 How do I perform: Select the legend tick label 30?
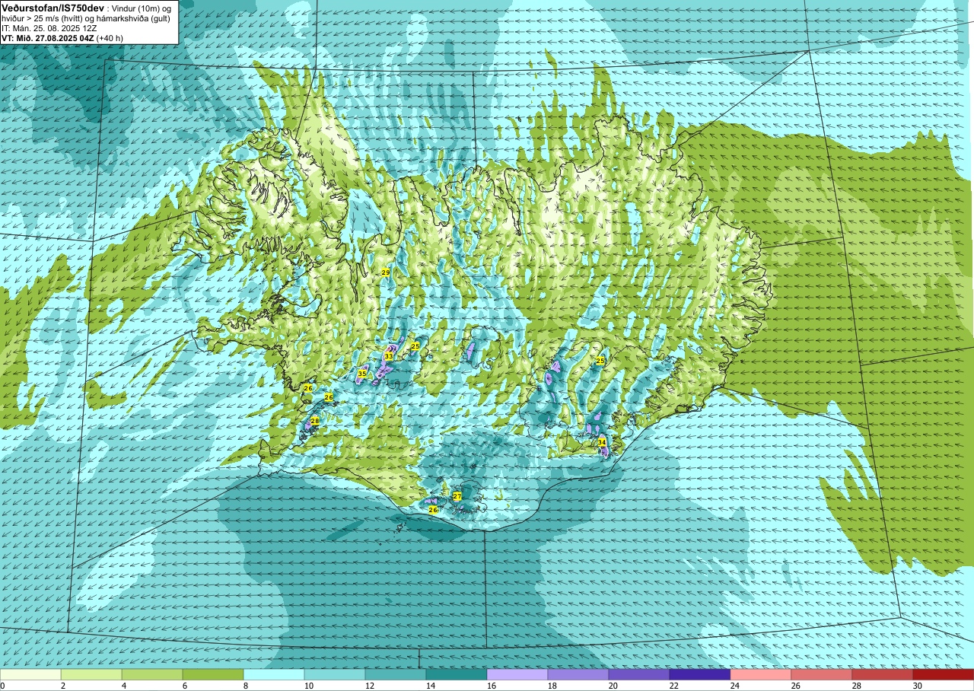[x=918, y=686]
